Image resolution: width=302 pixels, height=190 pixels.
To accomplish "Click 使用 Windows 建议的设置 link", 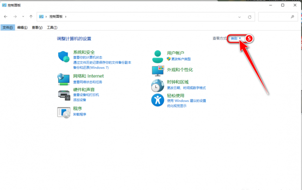I will coord(186,101).
